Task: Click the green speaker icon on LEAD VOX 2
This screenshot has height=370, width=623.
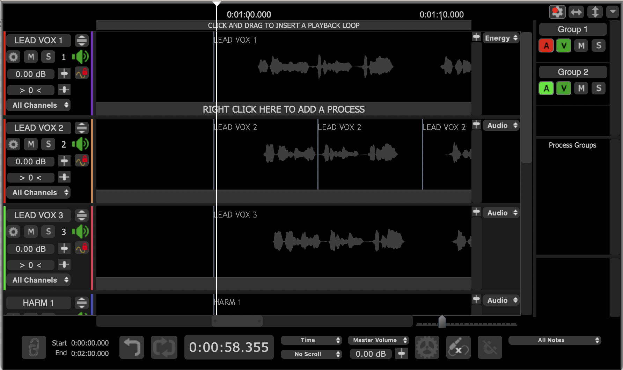Action: tap(80, 144)
